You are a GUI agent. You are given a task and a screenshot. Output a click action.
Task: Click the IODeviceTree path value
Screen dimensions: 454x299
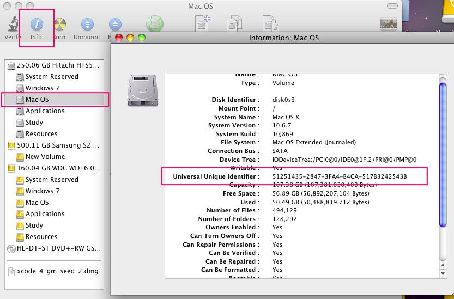344,160
